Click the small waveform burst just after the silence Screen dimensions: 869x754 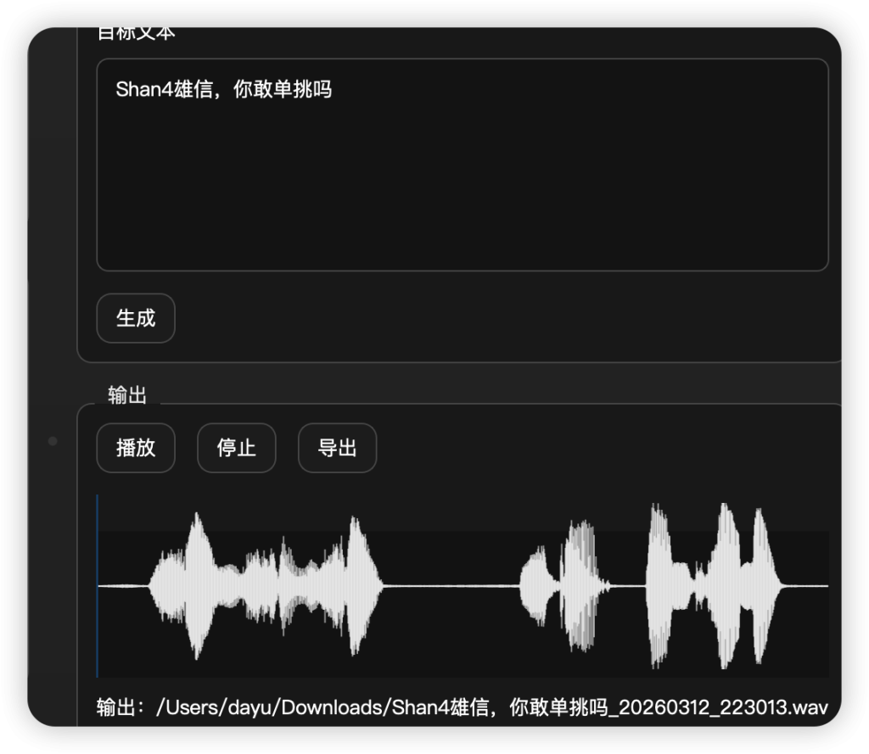pos(536,585)
